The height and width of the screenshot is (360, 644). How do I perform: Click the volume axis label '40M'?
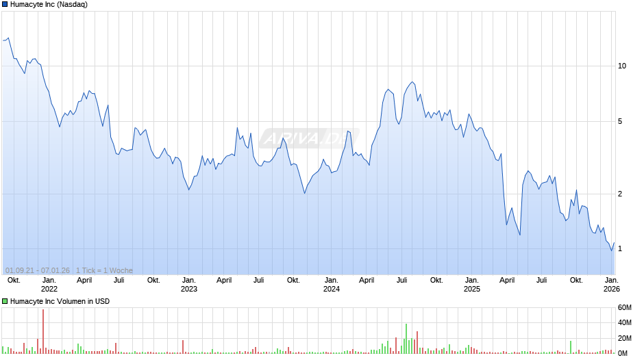pyautogui.click(x=624, y=322)
